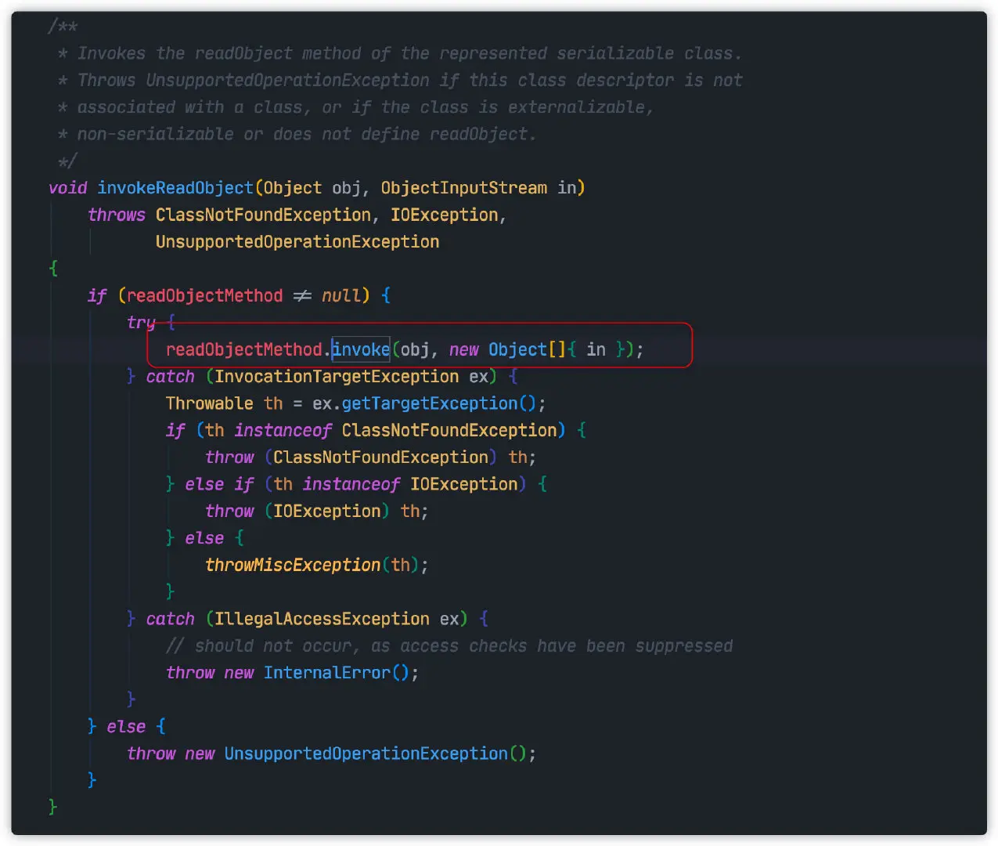Click the getTargetException method call
Screen dimensions: 998x846
click(x=430, y=403)
